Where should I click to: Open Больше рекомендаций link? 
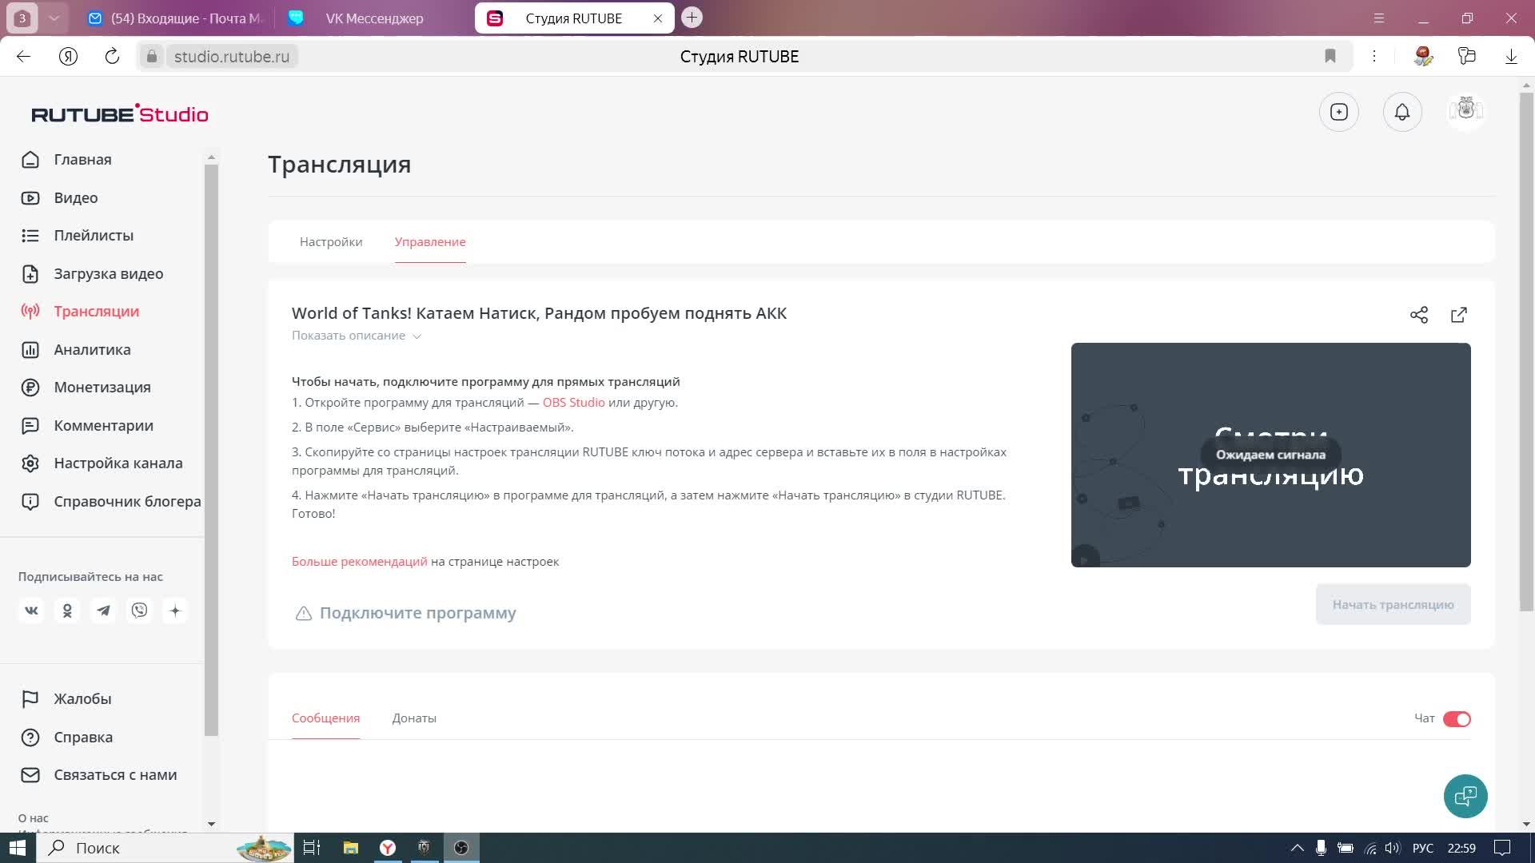[x=359, y=562]
